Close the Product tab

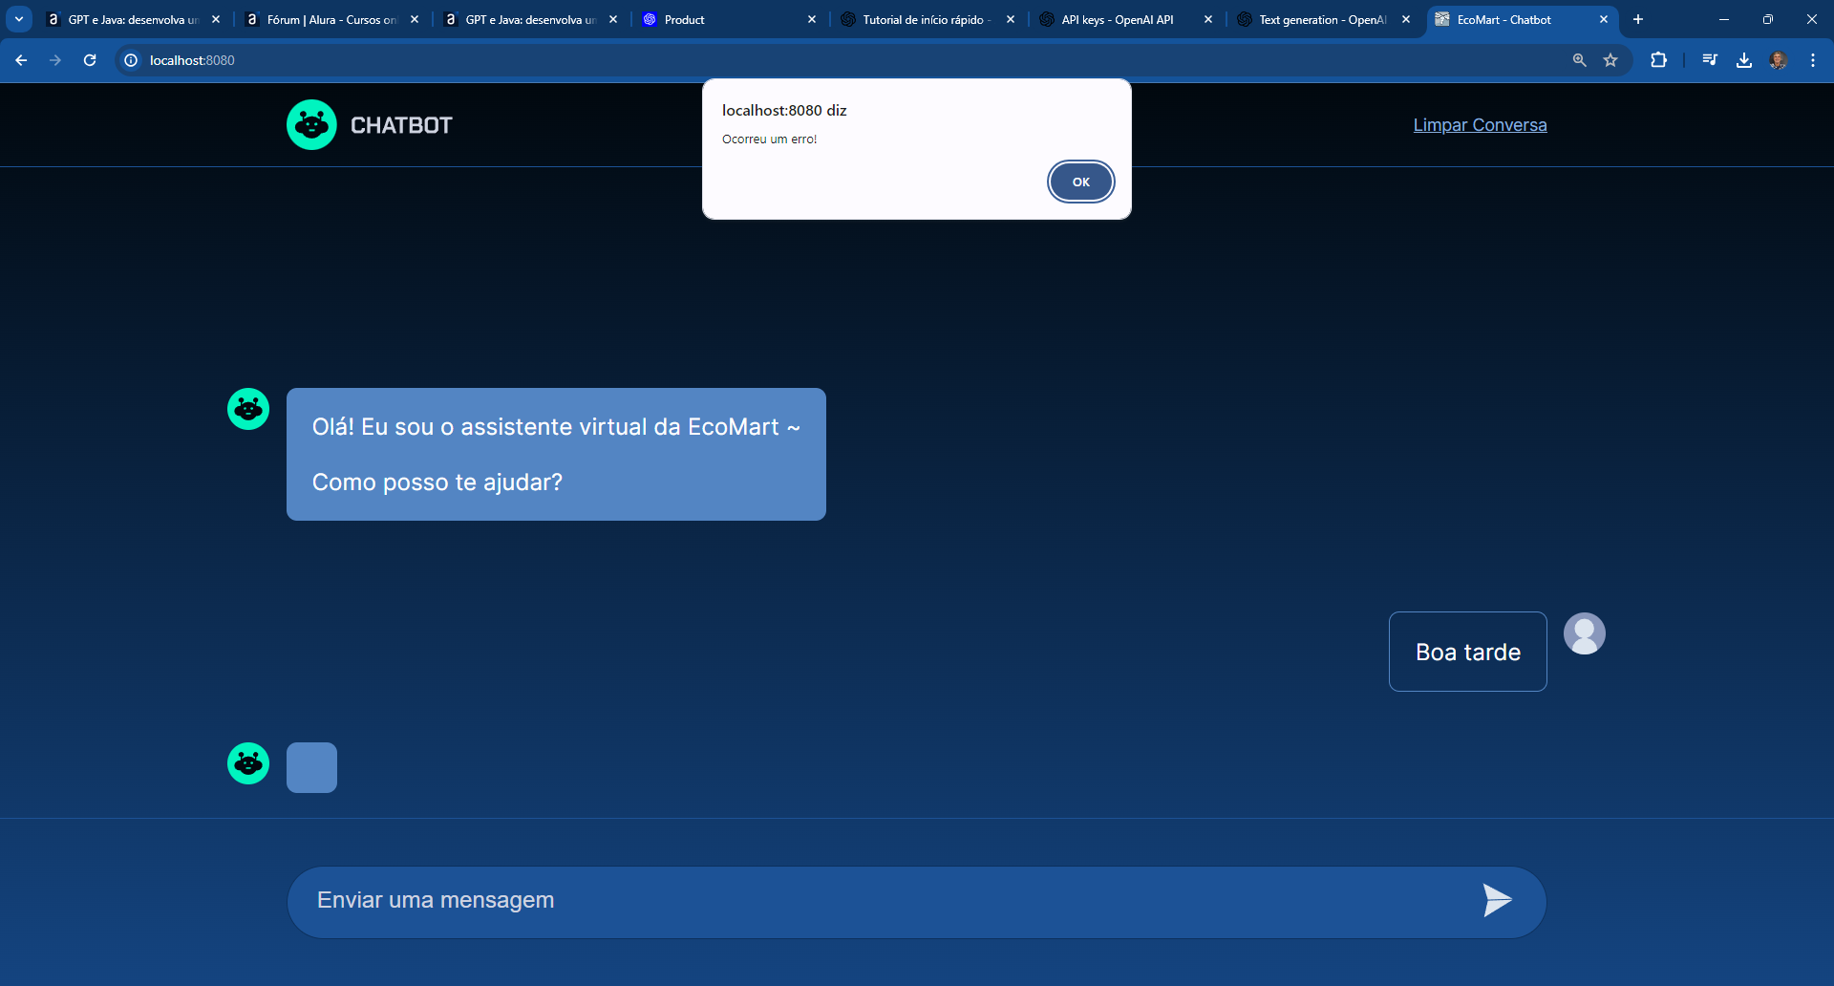point(812,19)
